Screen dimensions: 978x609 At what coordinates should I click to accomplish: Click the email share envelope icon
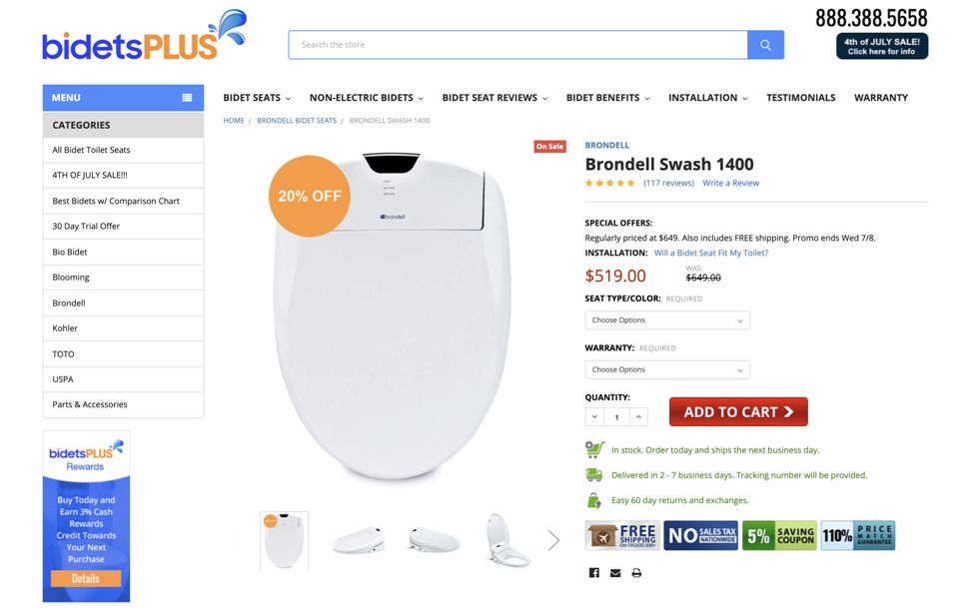[615, 573]
